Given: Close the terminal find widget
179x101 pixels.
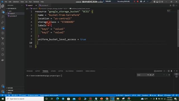Looking at the screenshot, I should click(x=169, y=75).
